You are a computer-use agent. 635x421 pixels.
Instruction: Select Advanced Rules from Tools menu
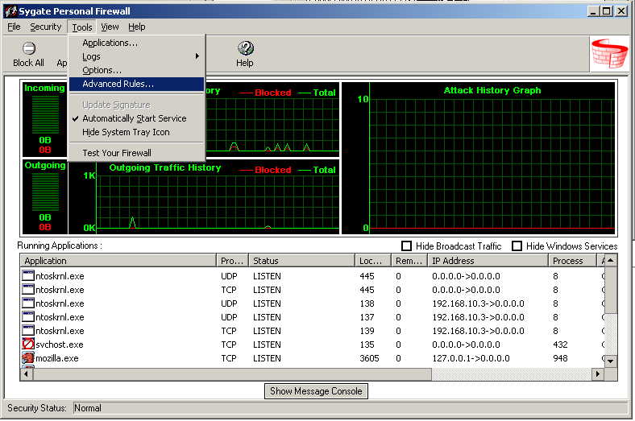118,84
